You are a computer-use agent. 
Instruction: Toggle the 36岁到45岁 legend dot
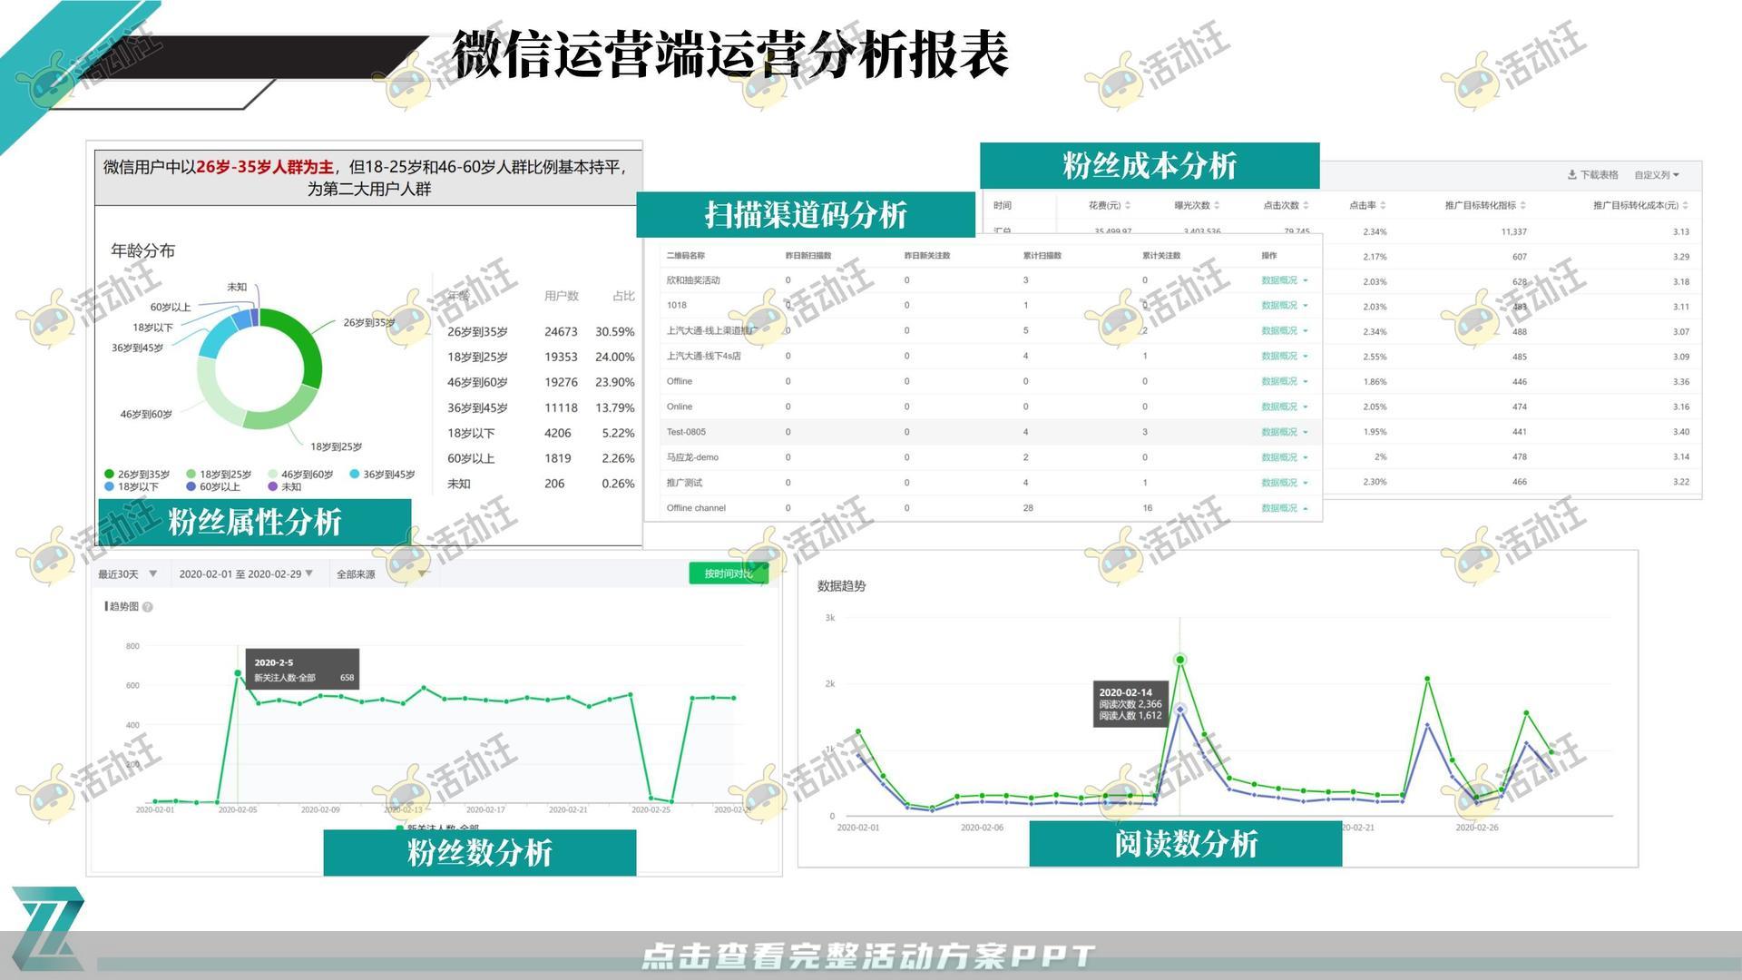pos(354,475)
